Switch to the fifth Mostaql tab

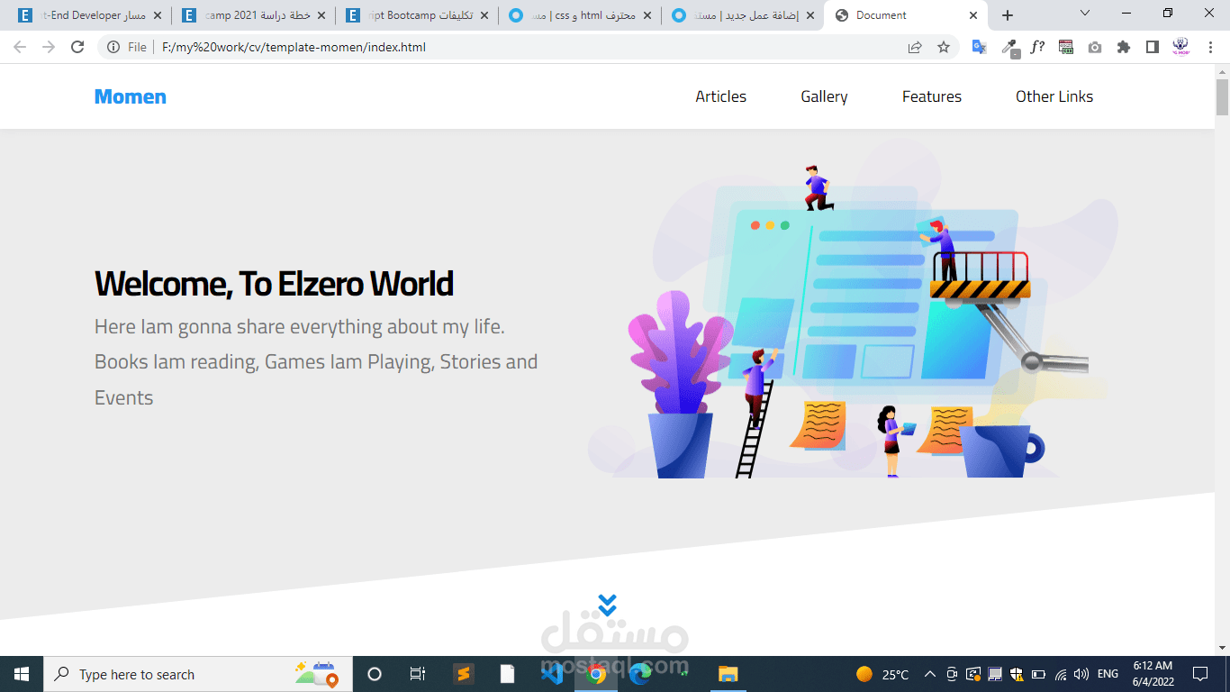pos(743,15)
